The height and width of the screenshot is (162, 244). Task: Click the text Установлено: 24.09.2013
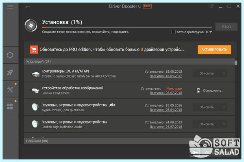pyautogui.click(x=163, y=122)
